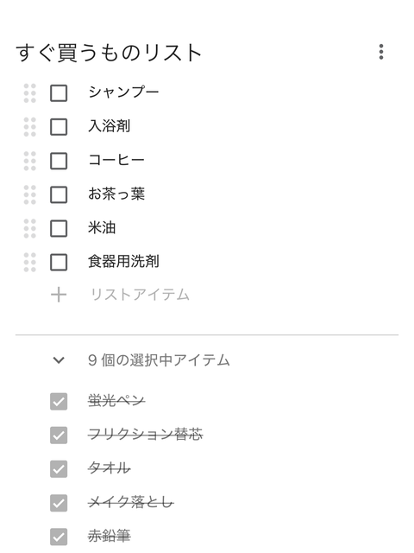
Task: Check the 食器用洗剤 checkbox
Action: (59, 262)
